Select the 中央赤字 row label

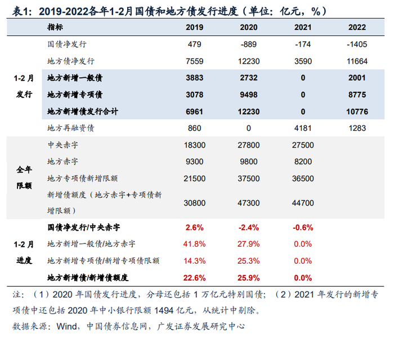pyautogui.click(x=63, y=145)
